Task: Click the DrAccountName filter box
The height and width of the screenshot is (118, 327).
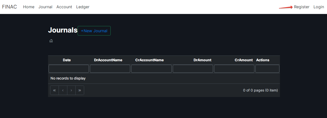Action: point(110,69)
